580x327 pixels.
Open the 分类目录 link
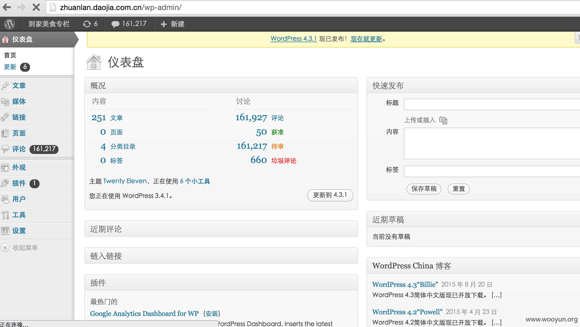click(123, 147)
